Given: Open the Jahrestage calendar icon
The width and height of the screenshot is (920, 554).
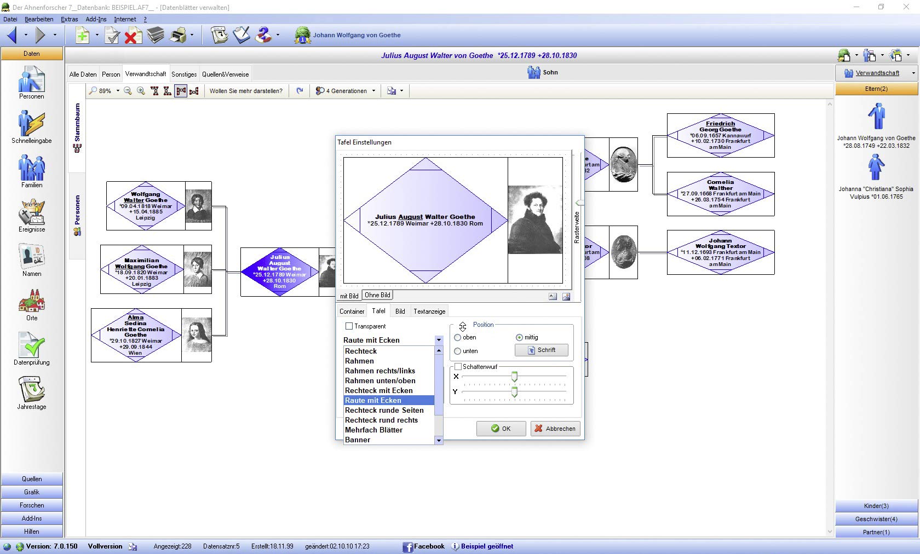Looking at the screenshot, I should click(x=31, y=393).
